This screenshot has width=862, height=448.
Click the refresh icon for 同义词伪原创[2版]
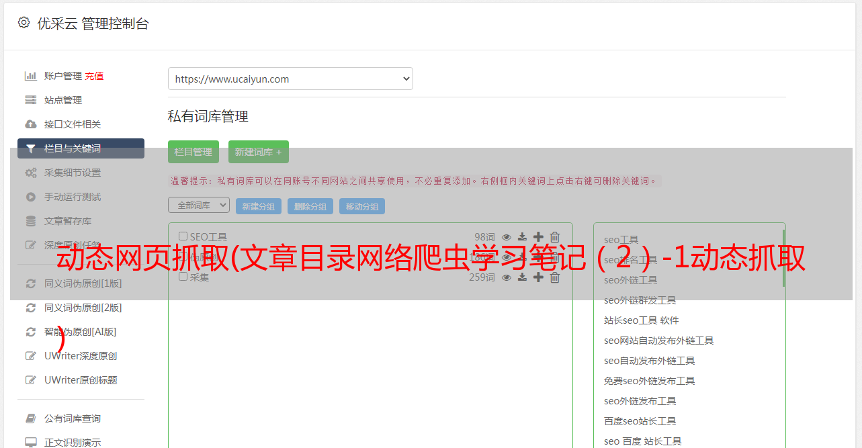click(x=31, y=308)
